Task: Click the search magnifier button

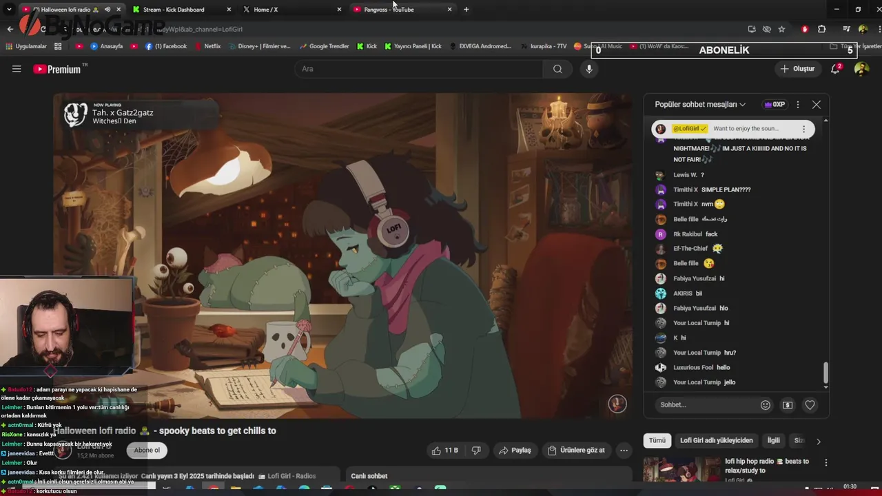Action: point(557,69)
